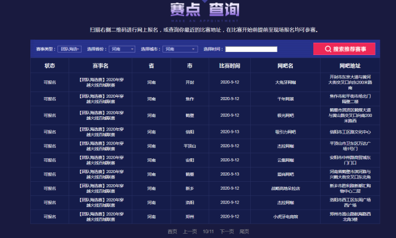Click the 2020-9-13 date in 信阳 row
Viewport: 396px width, 238px height.
tap(230, 132)
